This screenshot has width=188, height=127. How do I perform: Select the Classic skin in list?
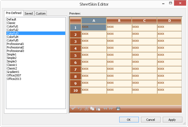36,23
